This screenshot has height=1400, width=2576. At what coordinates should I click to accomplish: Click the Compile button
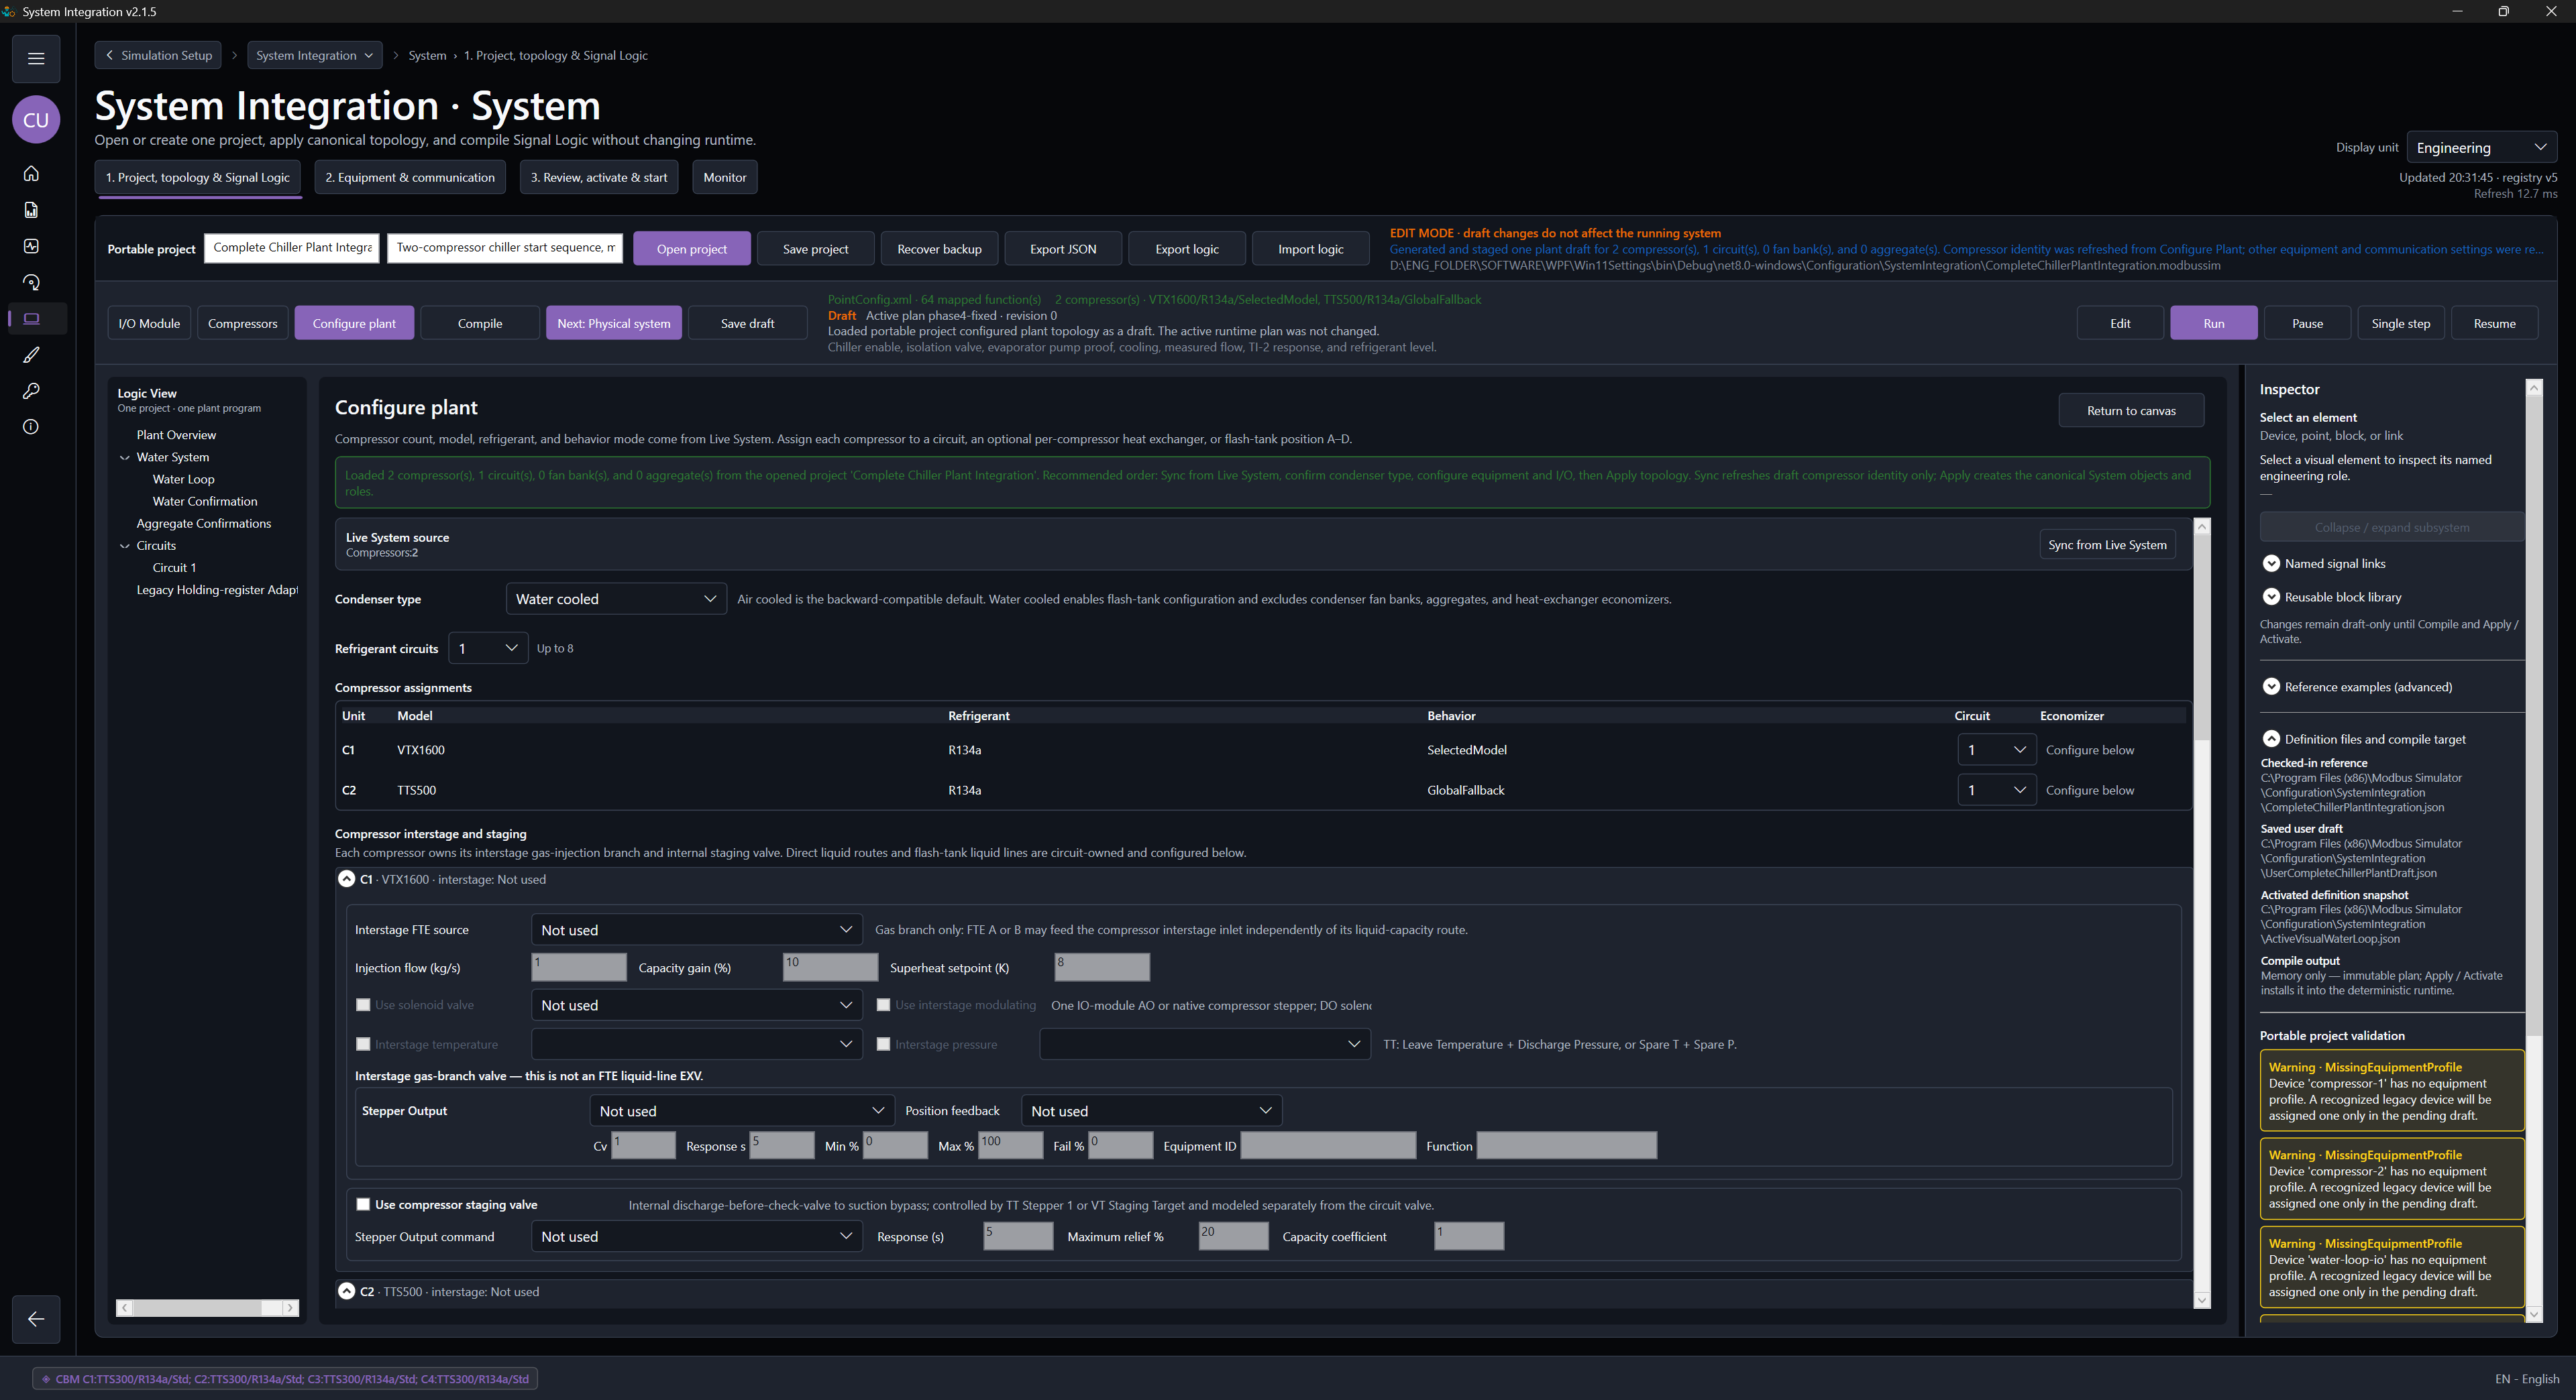pyautogui.click(x=480, y=323)
